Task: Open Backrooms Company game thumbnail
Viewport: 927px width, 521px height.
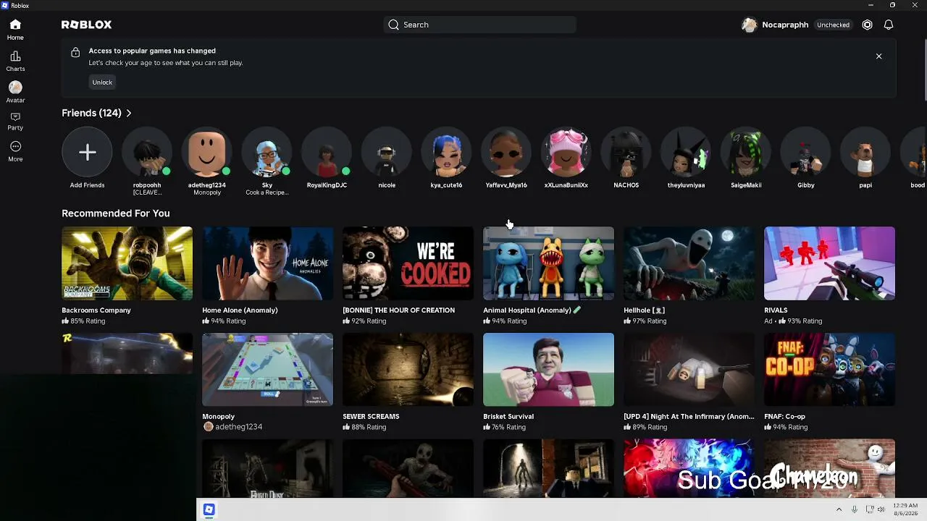Action: [x=127, y=263]
